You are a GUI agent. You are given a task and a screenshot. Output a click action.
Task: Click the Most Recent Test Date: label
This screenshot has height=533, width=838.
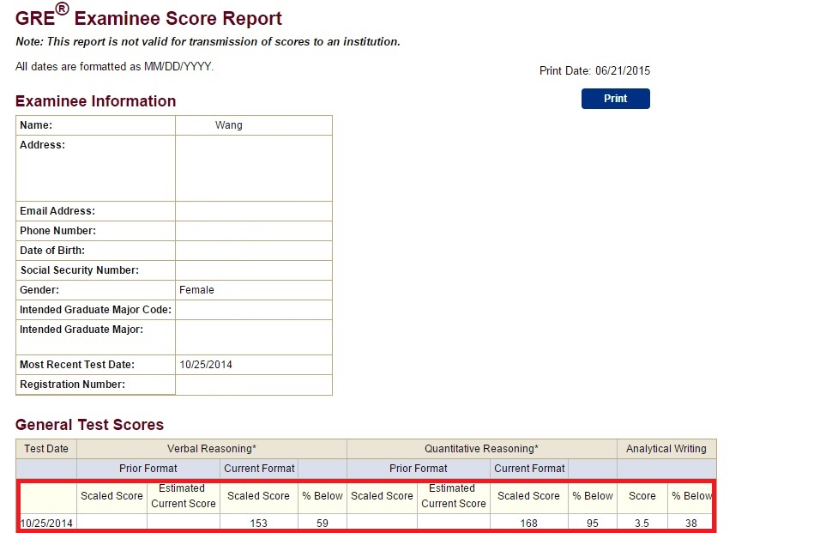77,365
